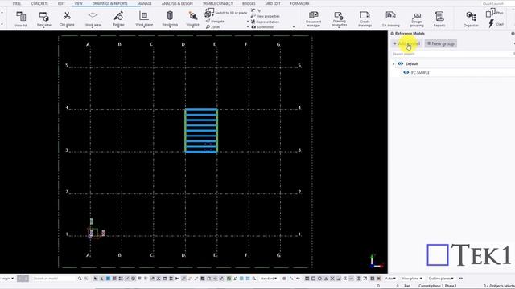Open the Work plane tool
Image resolution: width=515 pixels, height=289 pixels.
[x=144, y=19]
